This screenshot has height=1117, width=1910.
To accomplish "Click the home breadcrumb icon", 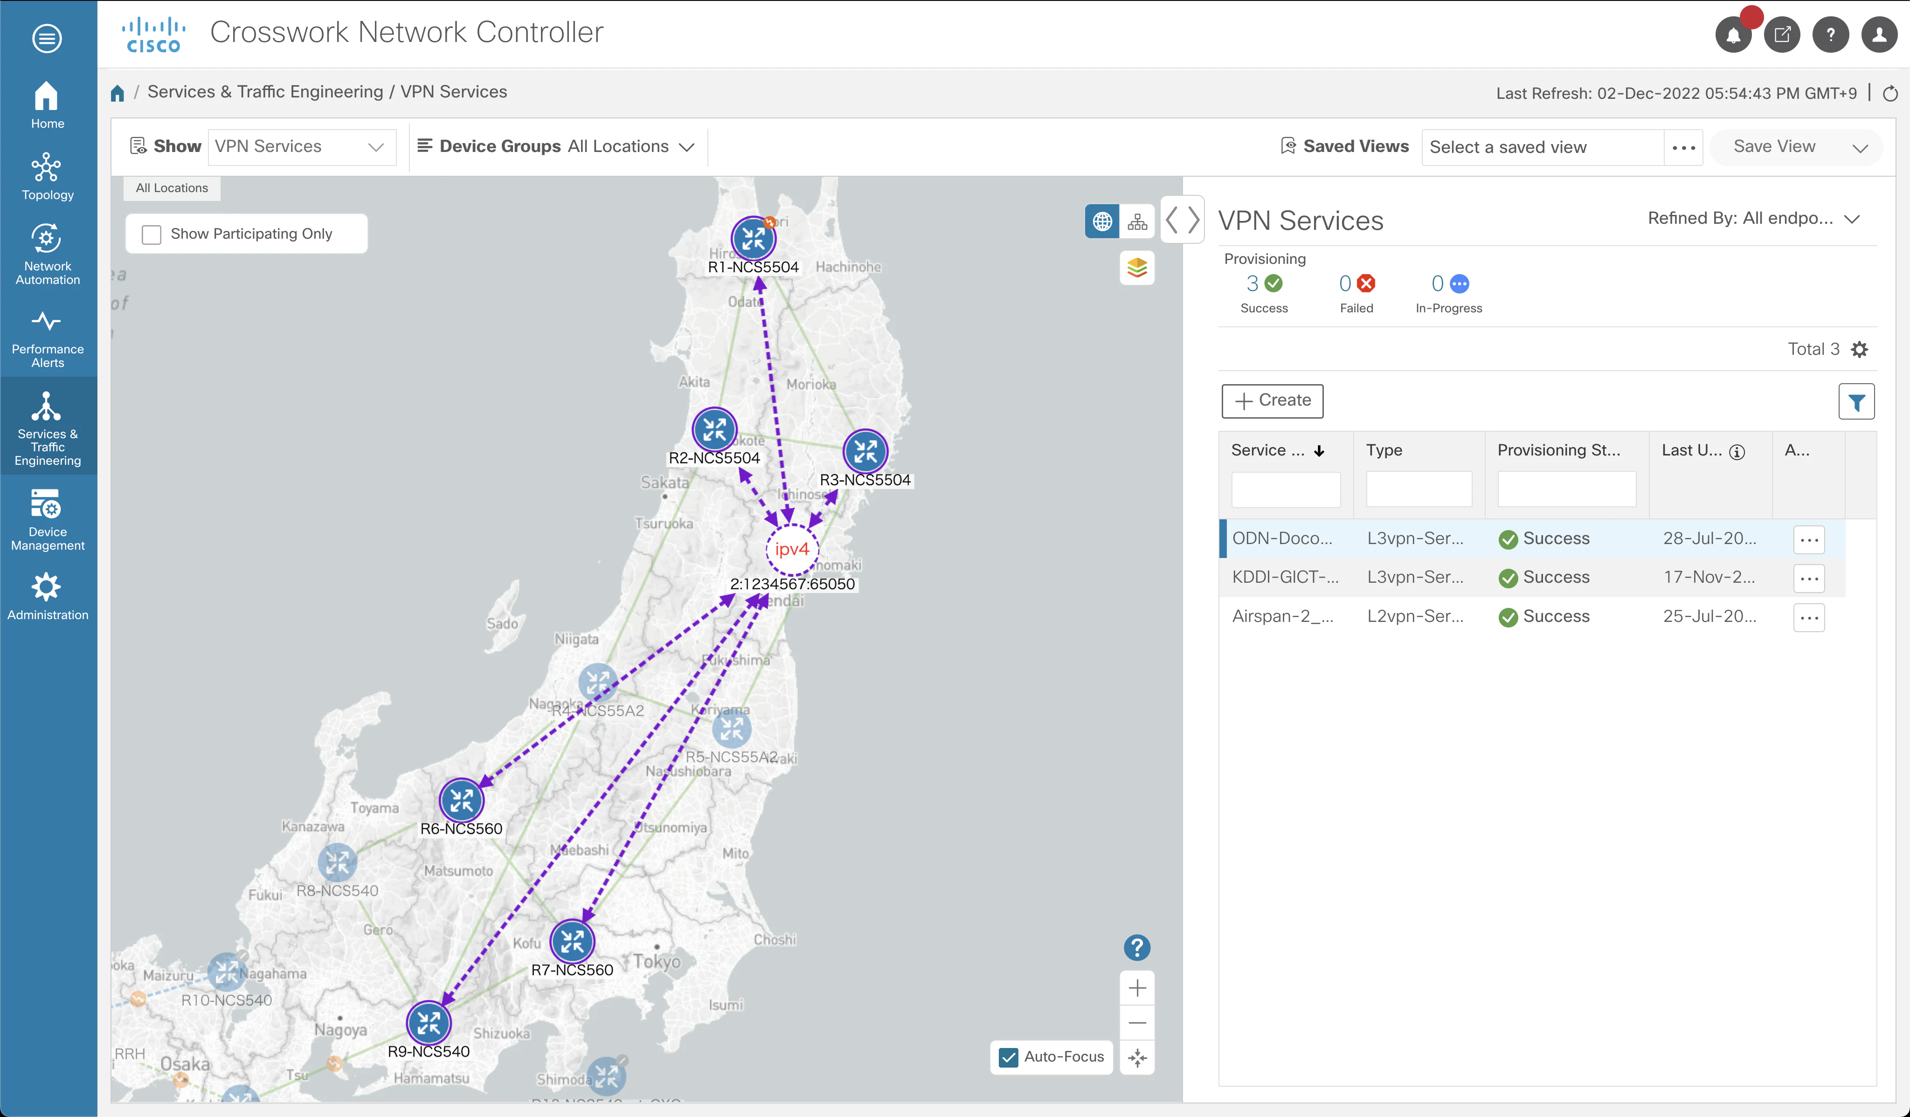I will pyautogui.click(x=117, y=92).
